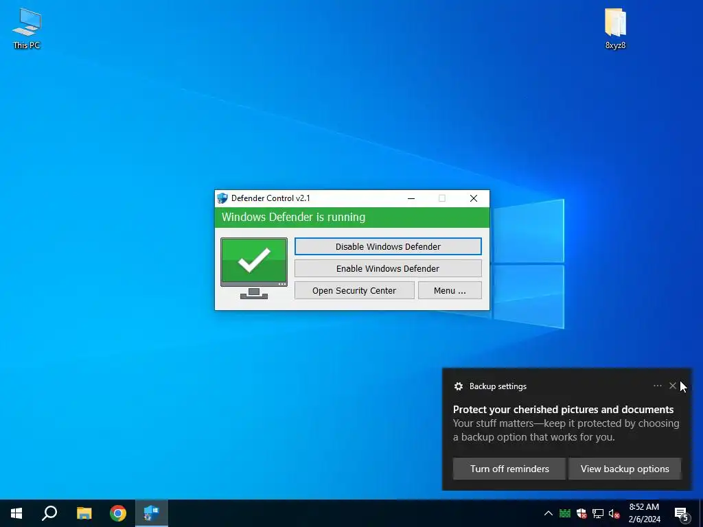Minimize the Defender Control window
The width and height of the screenshot is (703, 527).
click(x=411, y=198)
